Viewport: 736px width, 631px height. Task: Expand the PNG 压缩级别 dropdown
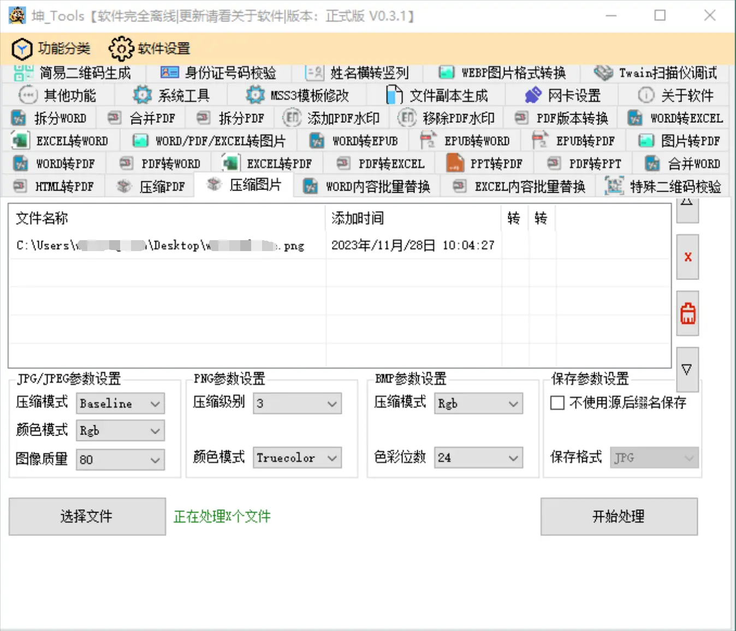pos(296,403)
